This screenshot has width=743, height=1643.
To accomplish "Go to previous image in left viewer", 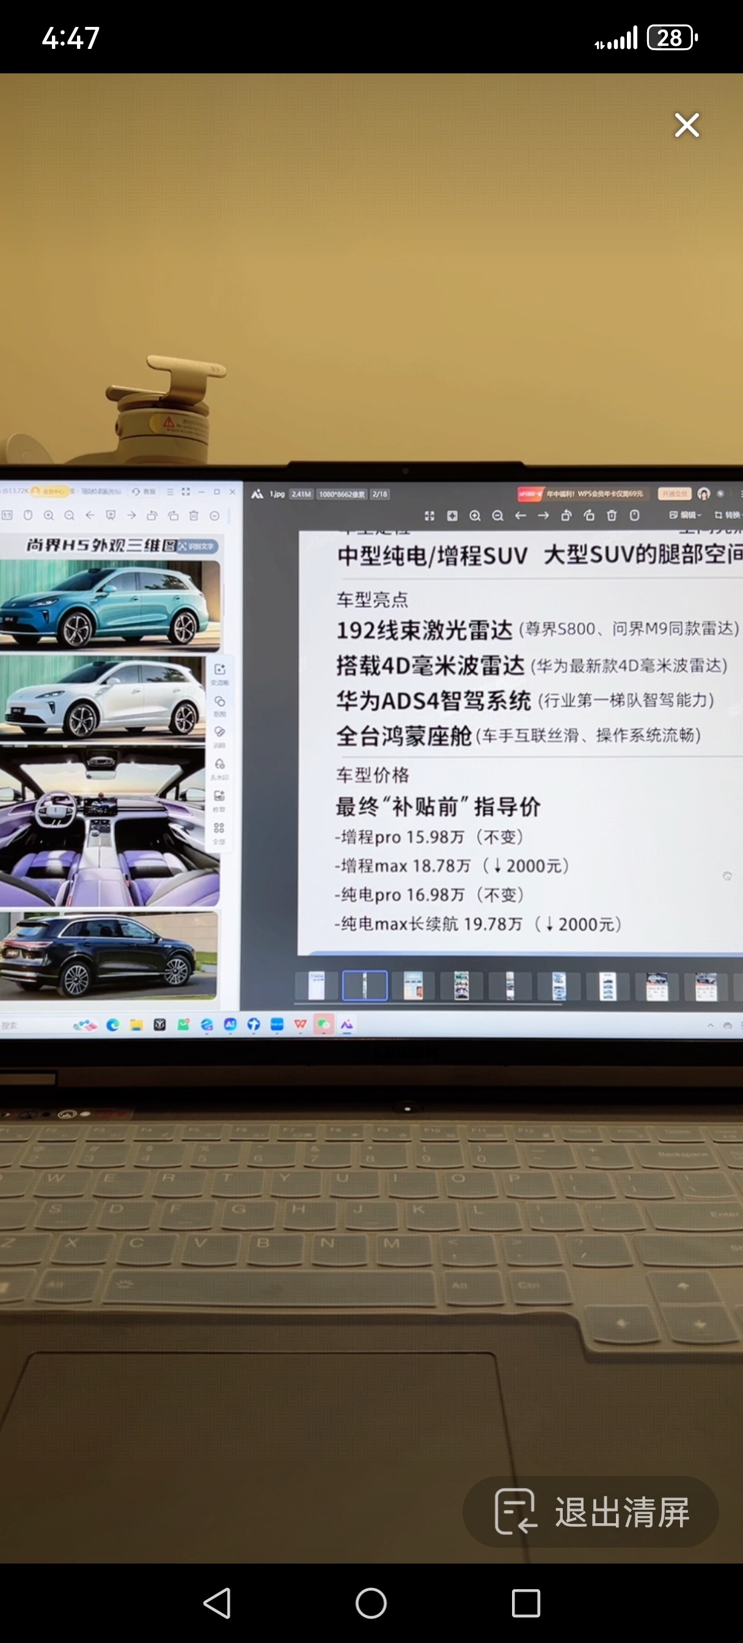I will [90, 515].
